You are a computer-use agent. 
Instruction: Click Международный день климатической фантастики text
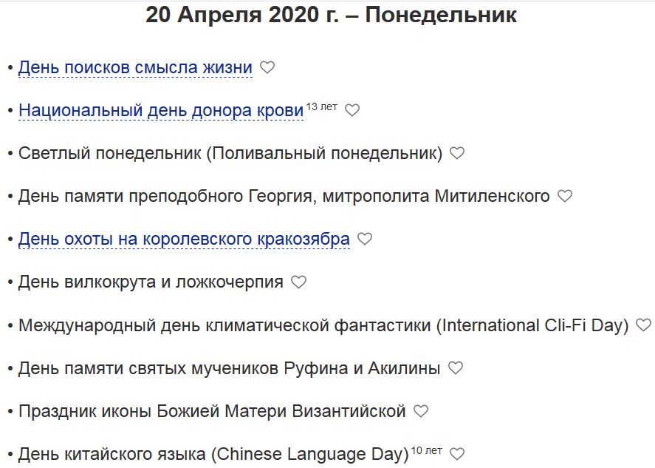click(x=323, y=325)
